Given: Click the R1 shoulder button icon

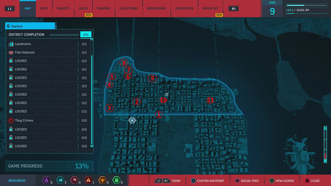Looking at the screenshot, I should click(233, 9).
